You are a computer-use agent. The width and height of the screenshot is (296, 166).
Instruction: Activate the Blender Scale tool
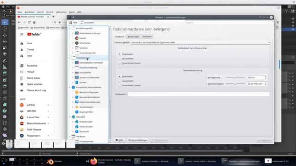[5, 47]
